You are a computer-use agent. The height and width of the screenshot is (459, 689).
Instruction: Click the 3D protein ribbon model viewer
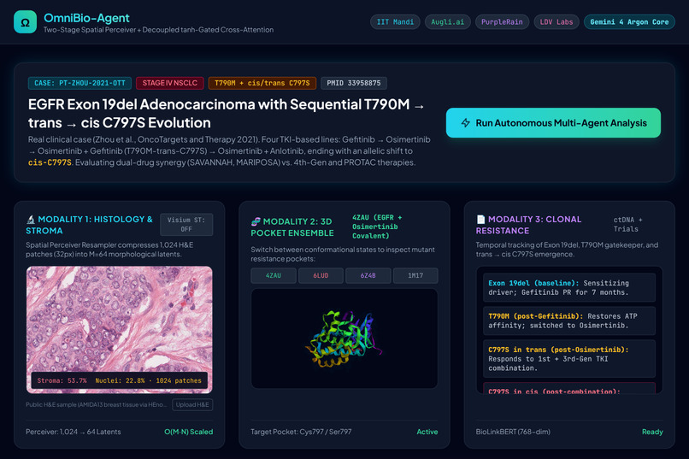(344, 338)
